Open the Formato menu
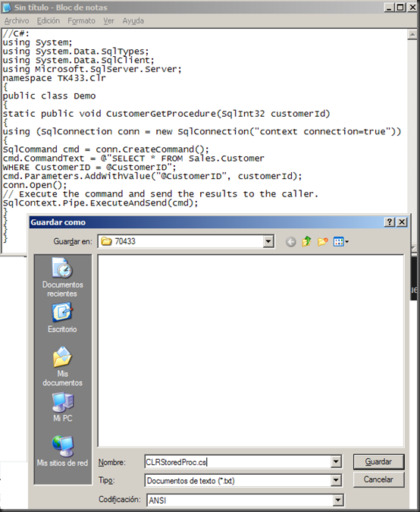 (x=82, y=21)
